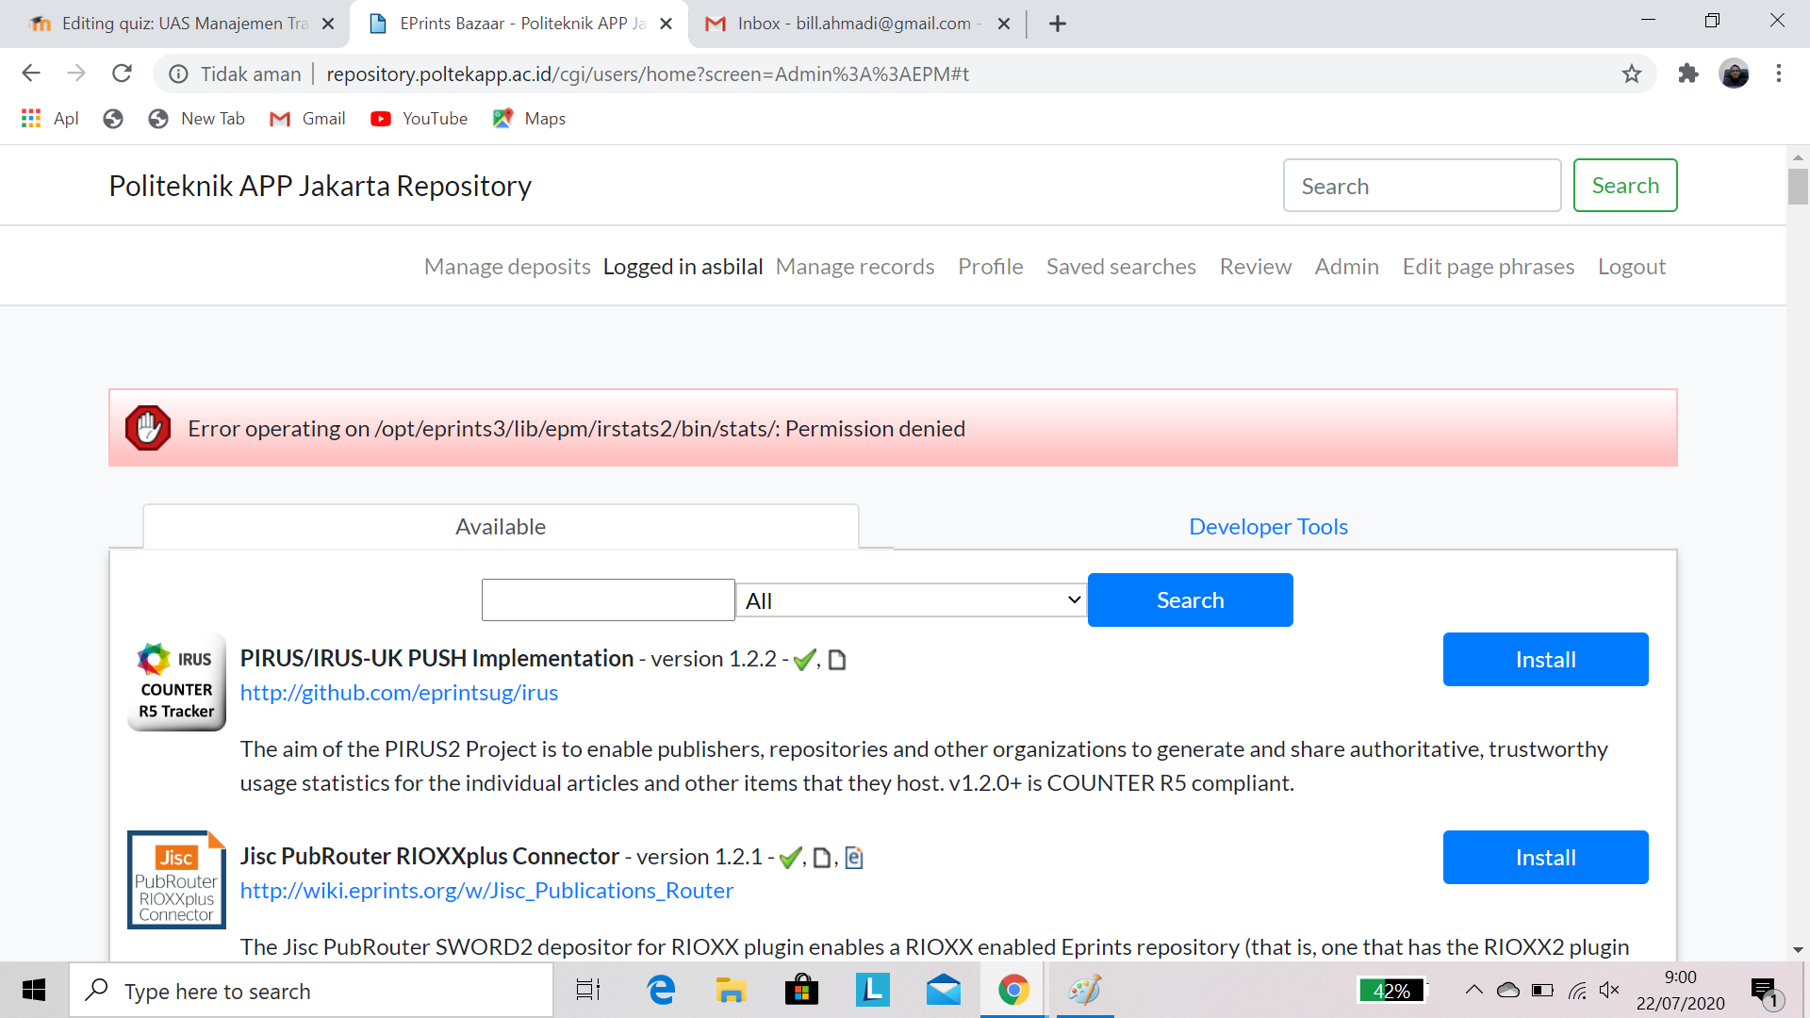Screen dimensions: 1810x1018
Task: Open the unnamed globe bookmark
Action: tap(113, 119)
